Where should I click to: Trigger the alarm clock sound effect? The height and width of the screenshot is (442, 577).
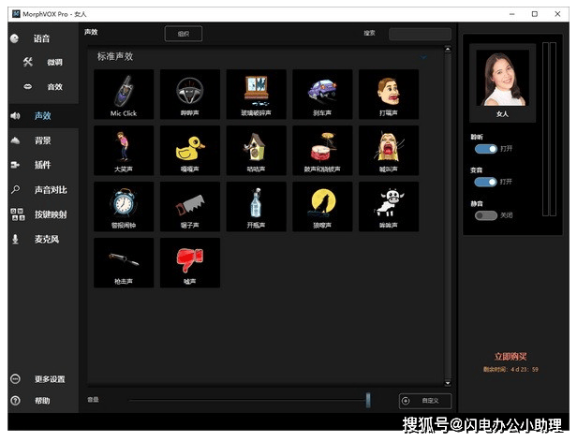click(124, 204)
